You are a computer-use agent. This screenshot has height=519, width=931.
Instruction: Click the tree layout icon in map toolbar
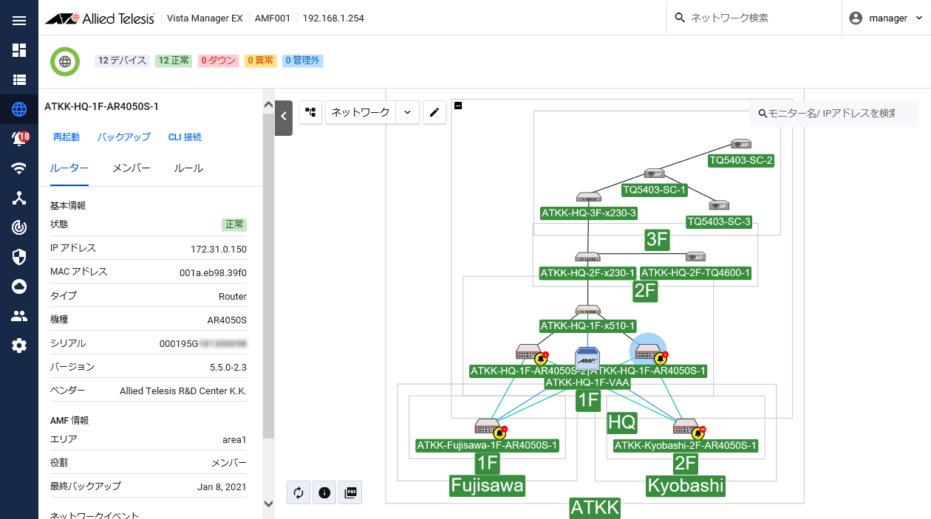[310, 112]
